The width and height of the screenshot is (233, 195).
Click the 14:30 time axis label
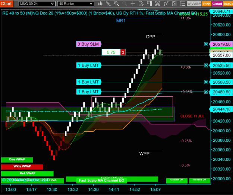point(93,190)
